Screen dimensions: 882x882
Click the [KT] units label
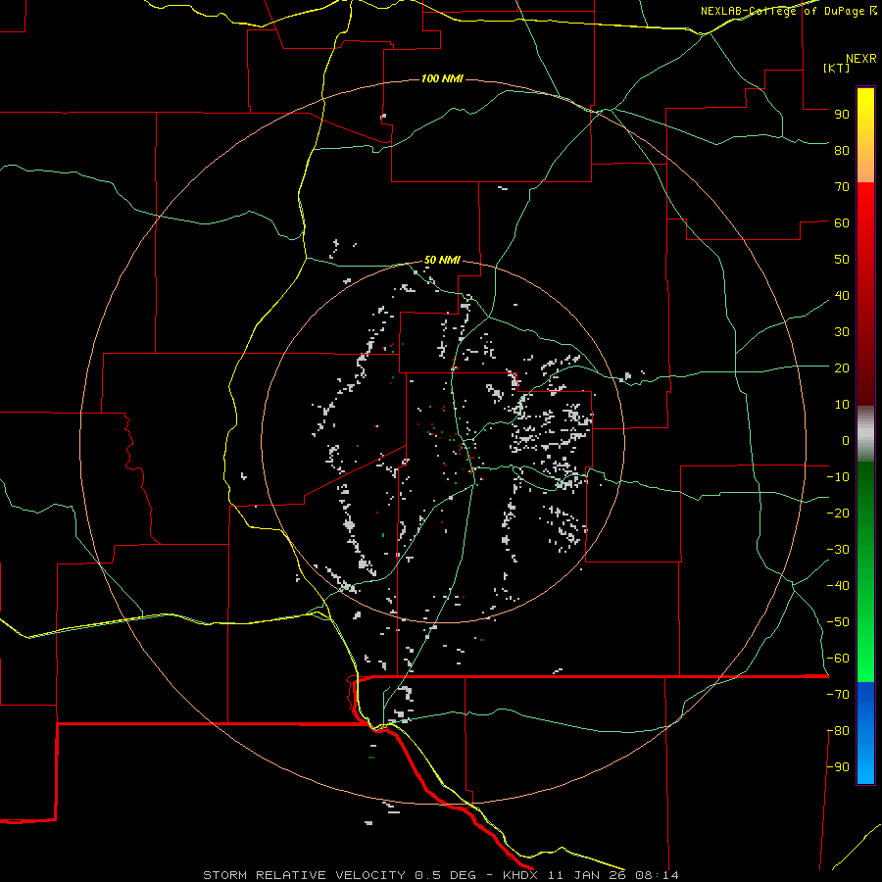coord(837,68)
